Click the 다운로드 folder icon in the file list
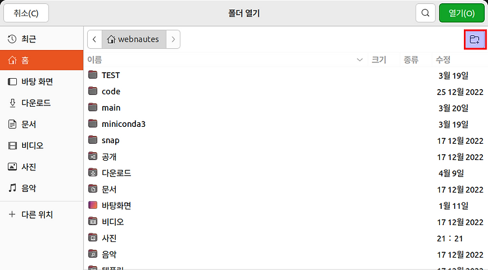 tap(93, 172)
